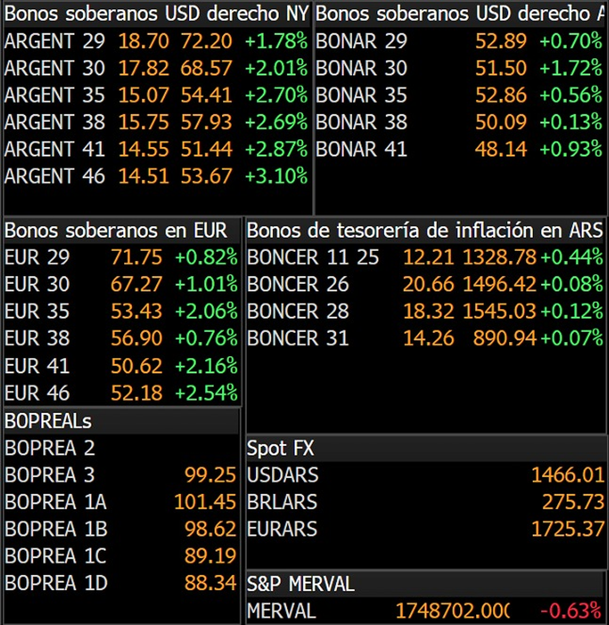Click the 1328.78 price for BONCER 11 25
The height and width of the screenshot is (625, 609).
tap(499, 257)
